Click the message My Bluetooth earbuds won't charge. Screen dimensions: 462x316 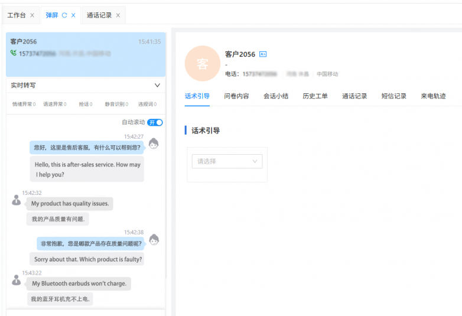coord(79,284)
